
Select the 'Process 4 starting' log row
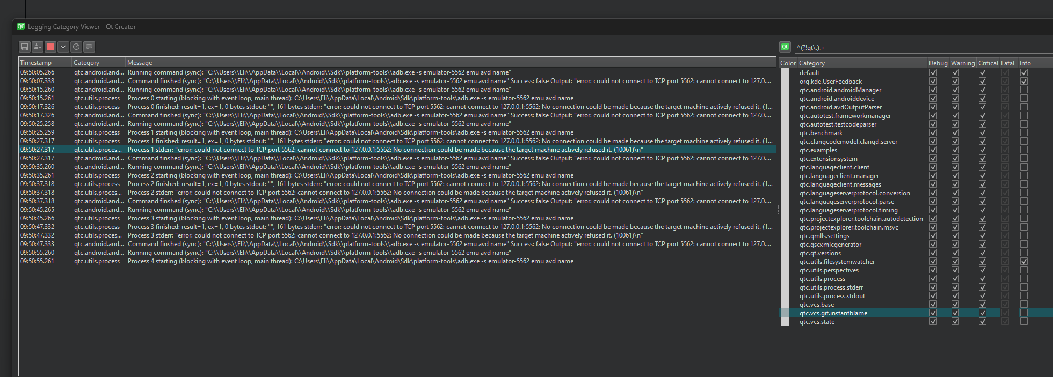397,261
